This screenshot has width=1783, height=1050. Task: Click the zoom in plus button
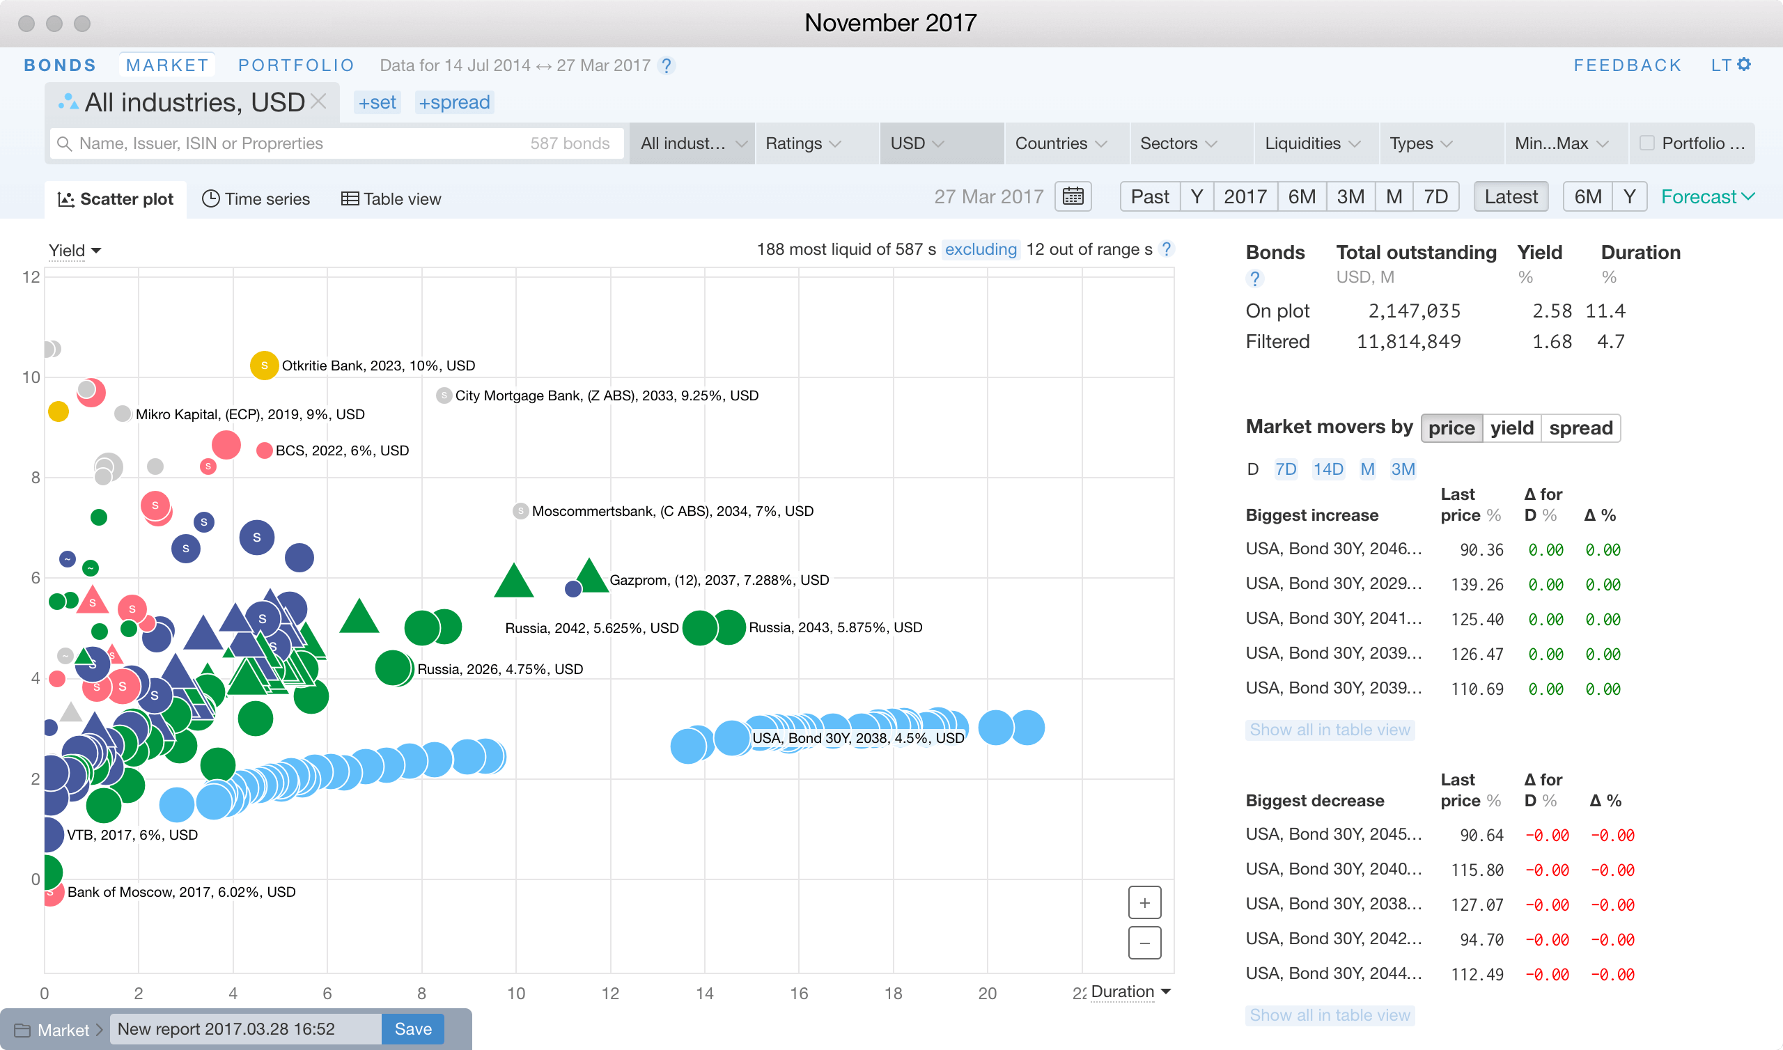point(1144,903)
